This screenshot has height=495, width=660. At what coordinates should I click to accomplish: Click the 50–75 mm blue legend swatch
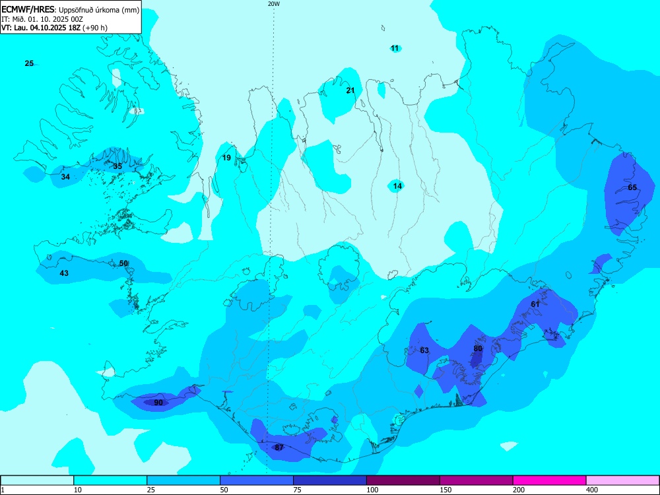[257, 480]
